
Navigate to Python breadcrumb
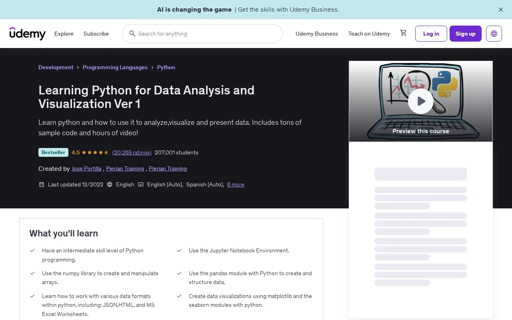click(166, 67)
